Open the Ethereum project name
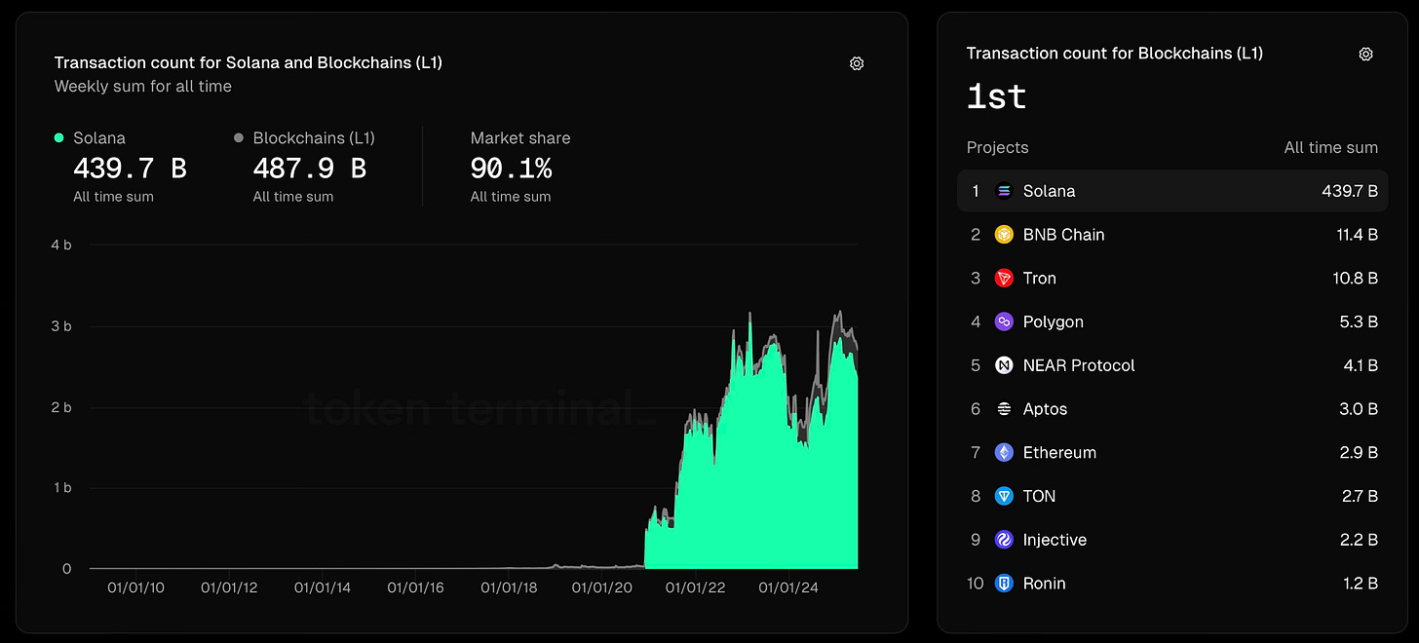Viewport: 1419px width, 643px height. [x=1060, y=453]
